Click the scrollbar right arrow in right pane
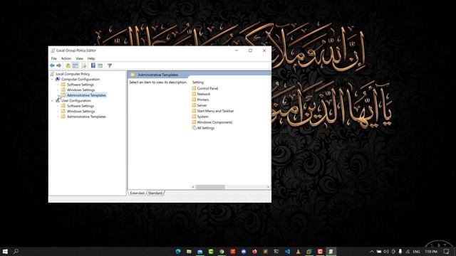This screenshot has height=256, width=456. (x=268, y=187)
